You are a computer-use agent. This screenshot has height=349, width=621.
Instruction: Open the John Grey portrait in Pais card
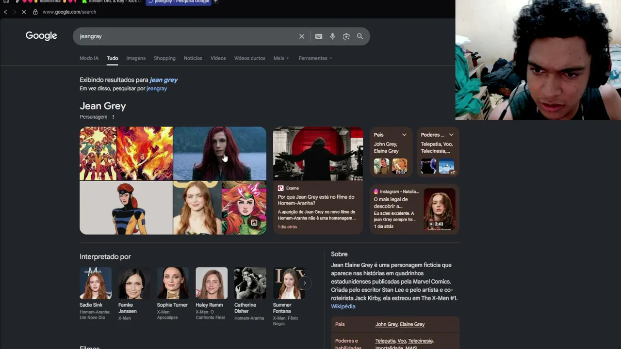(x=381, y=166)
